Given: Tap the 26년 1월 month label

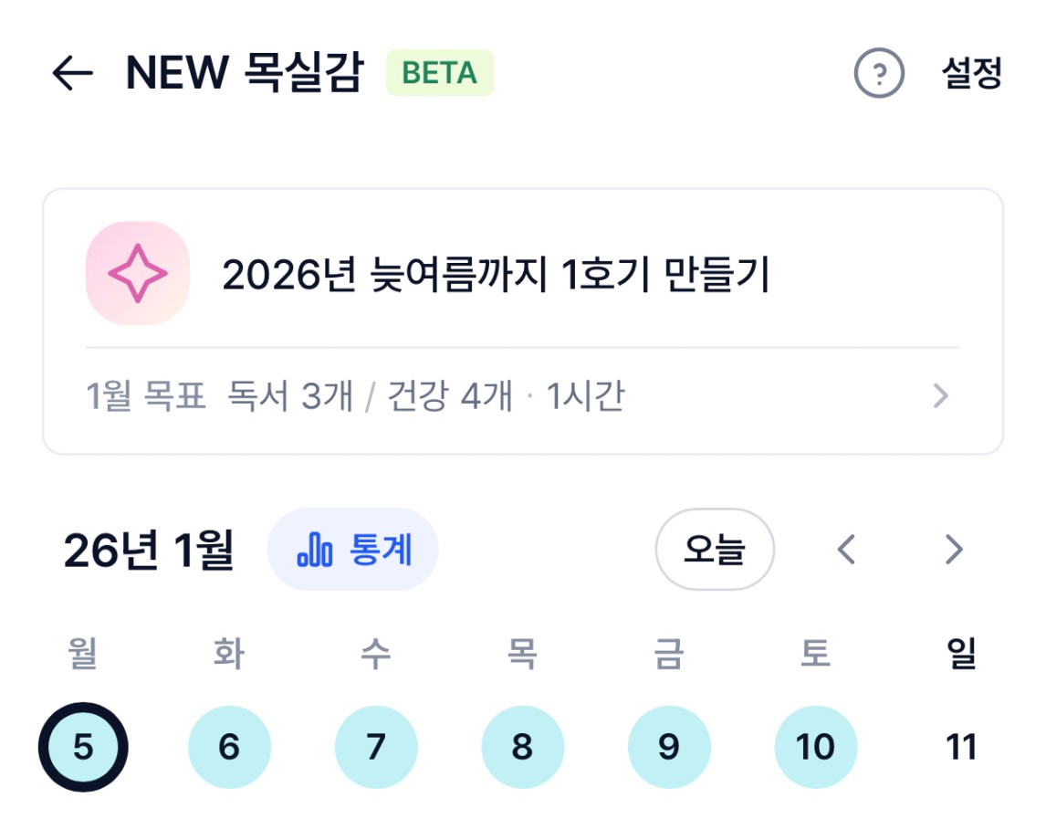Looking at the screenshot, I should (x=149, y=551).
